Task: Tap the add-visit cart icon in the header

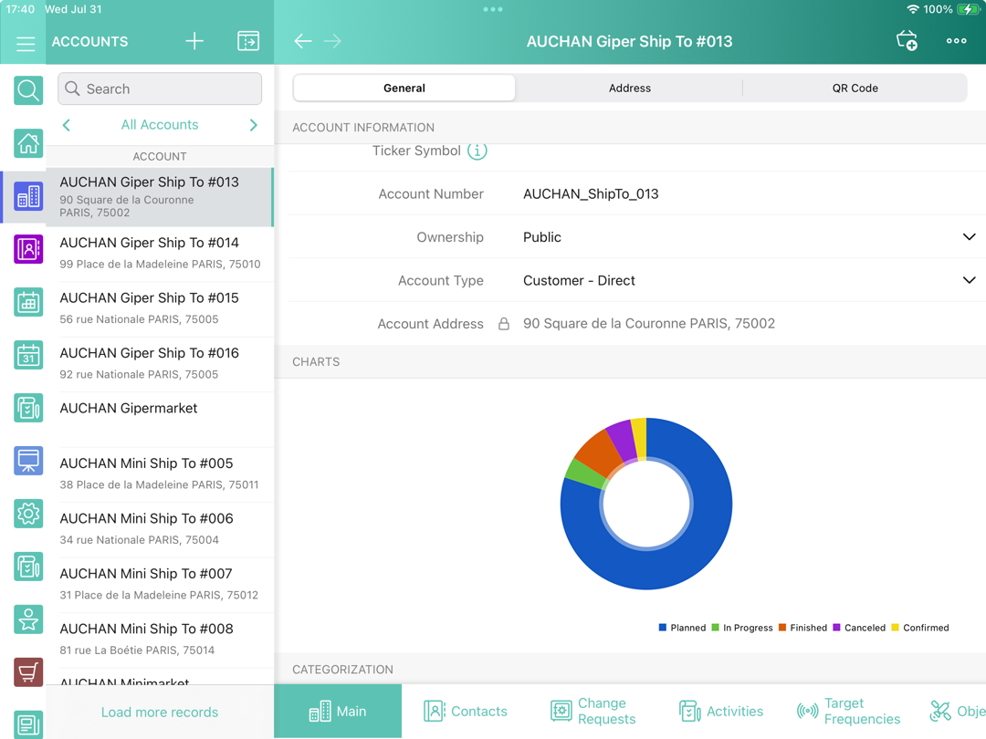Action: click(907, 40)
